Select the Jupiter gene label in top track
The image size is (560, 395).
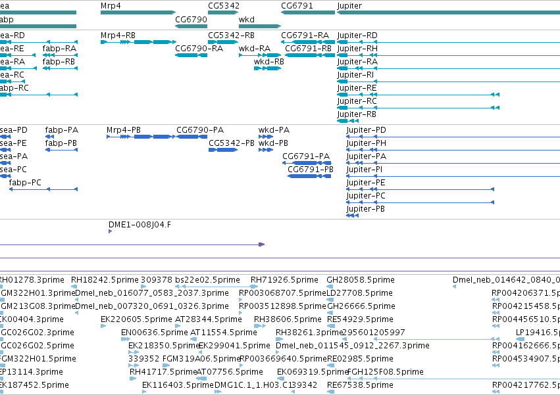click(349, 6)
